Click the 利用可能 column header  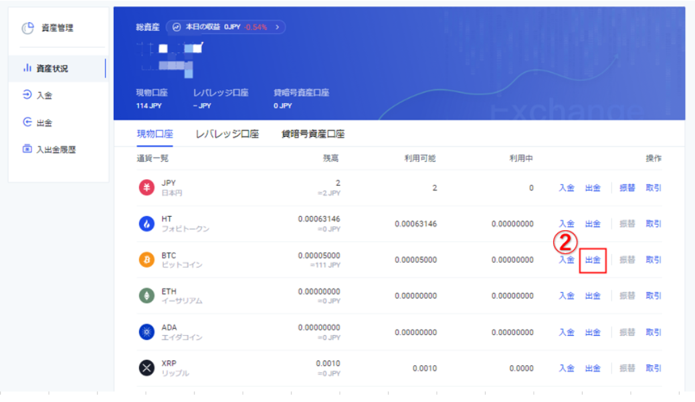click(420, 159)
